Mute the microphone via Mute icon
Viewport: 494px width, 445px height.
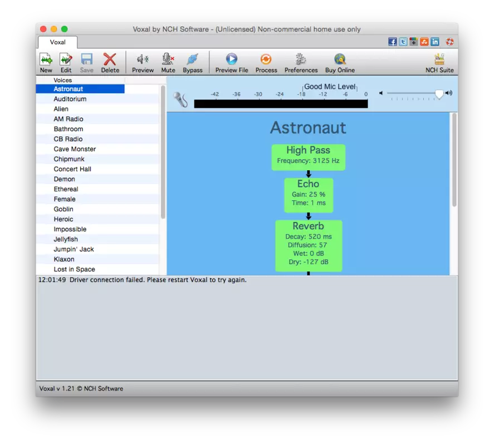click(168, 63)
